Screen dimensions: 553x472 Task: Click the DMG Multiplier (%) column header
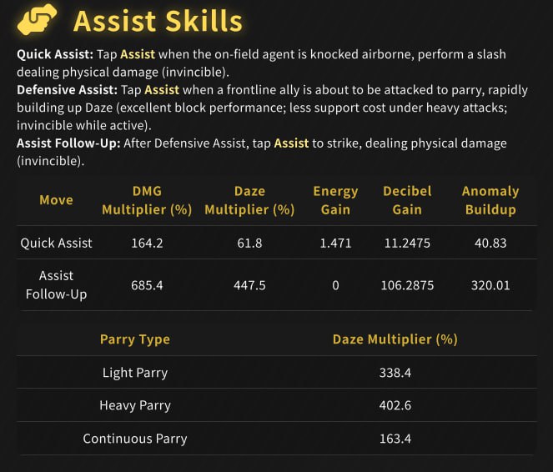147,200
